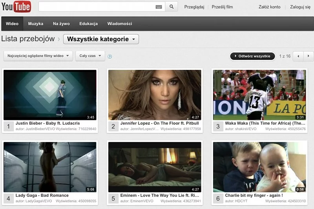Click the 0:56 duration label
The image size is (314, 209).
click(300, 189)
